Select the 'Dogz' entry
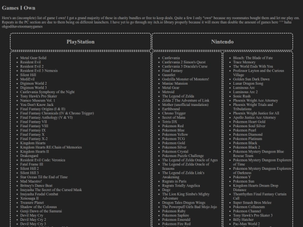This screenshot has height=227, width=303. 166,190
